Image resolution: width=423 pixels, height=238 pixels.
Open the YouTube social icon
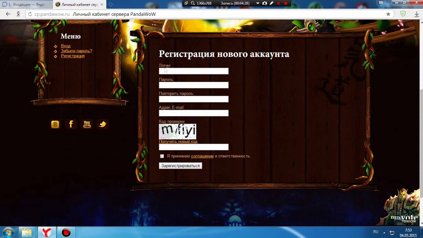point(87,124)
